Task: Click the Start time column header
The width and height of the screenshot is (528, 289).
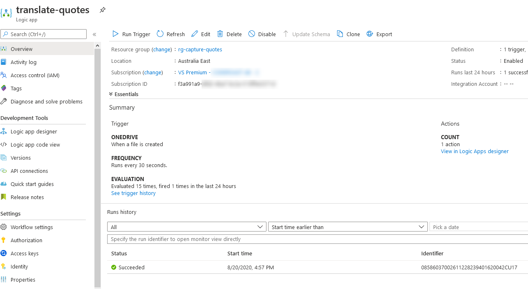Action: pyautogui.click(x=240, y=253)
